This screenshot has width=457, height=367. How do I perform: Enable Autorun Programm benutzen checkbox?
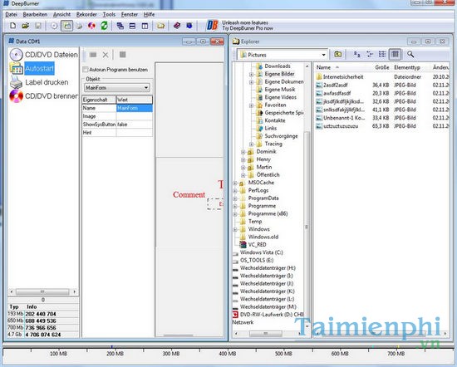(86, 70)
